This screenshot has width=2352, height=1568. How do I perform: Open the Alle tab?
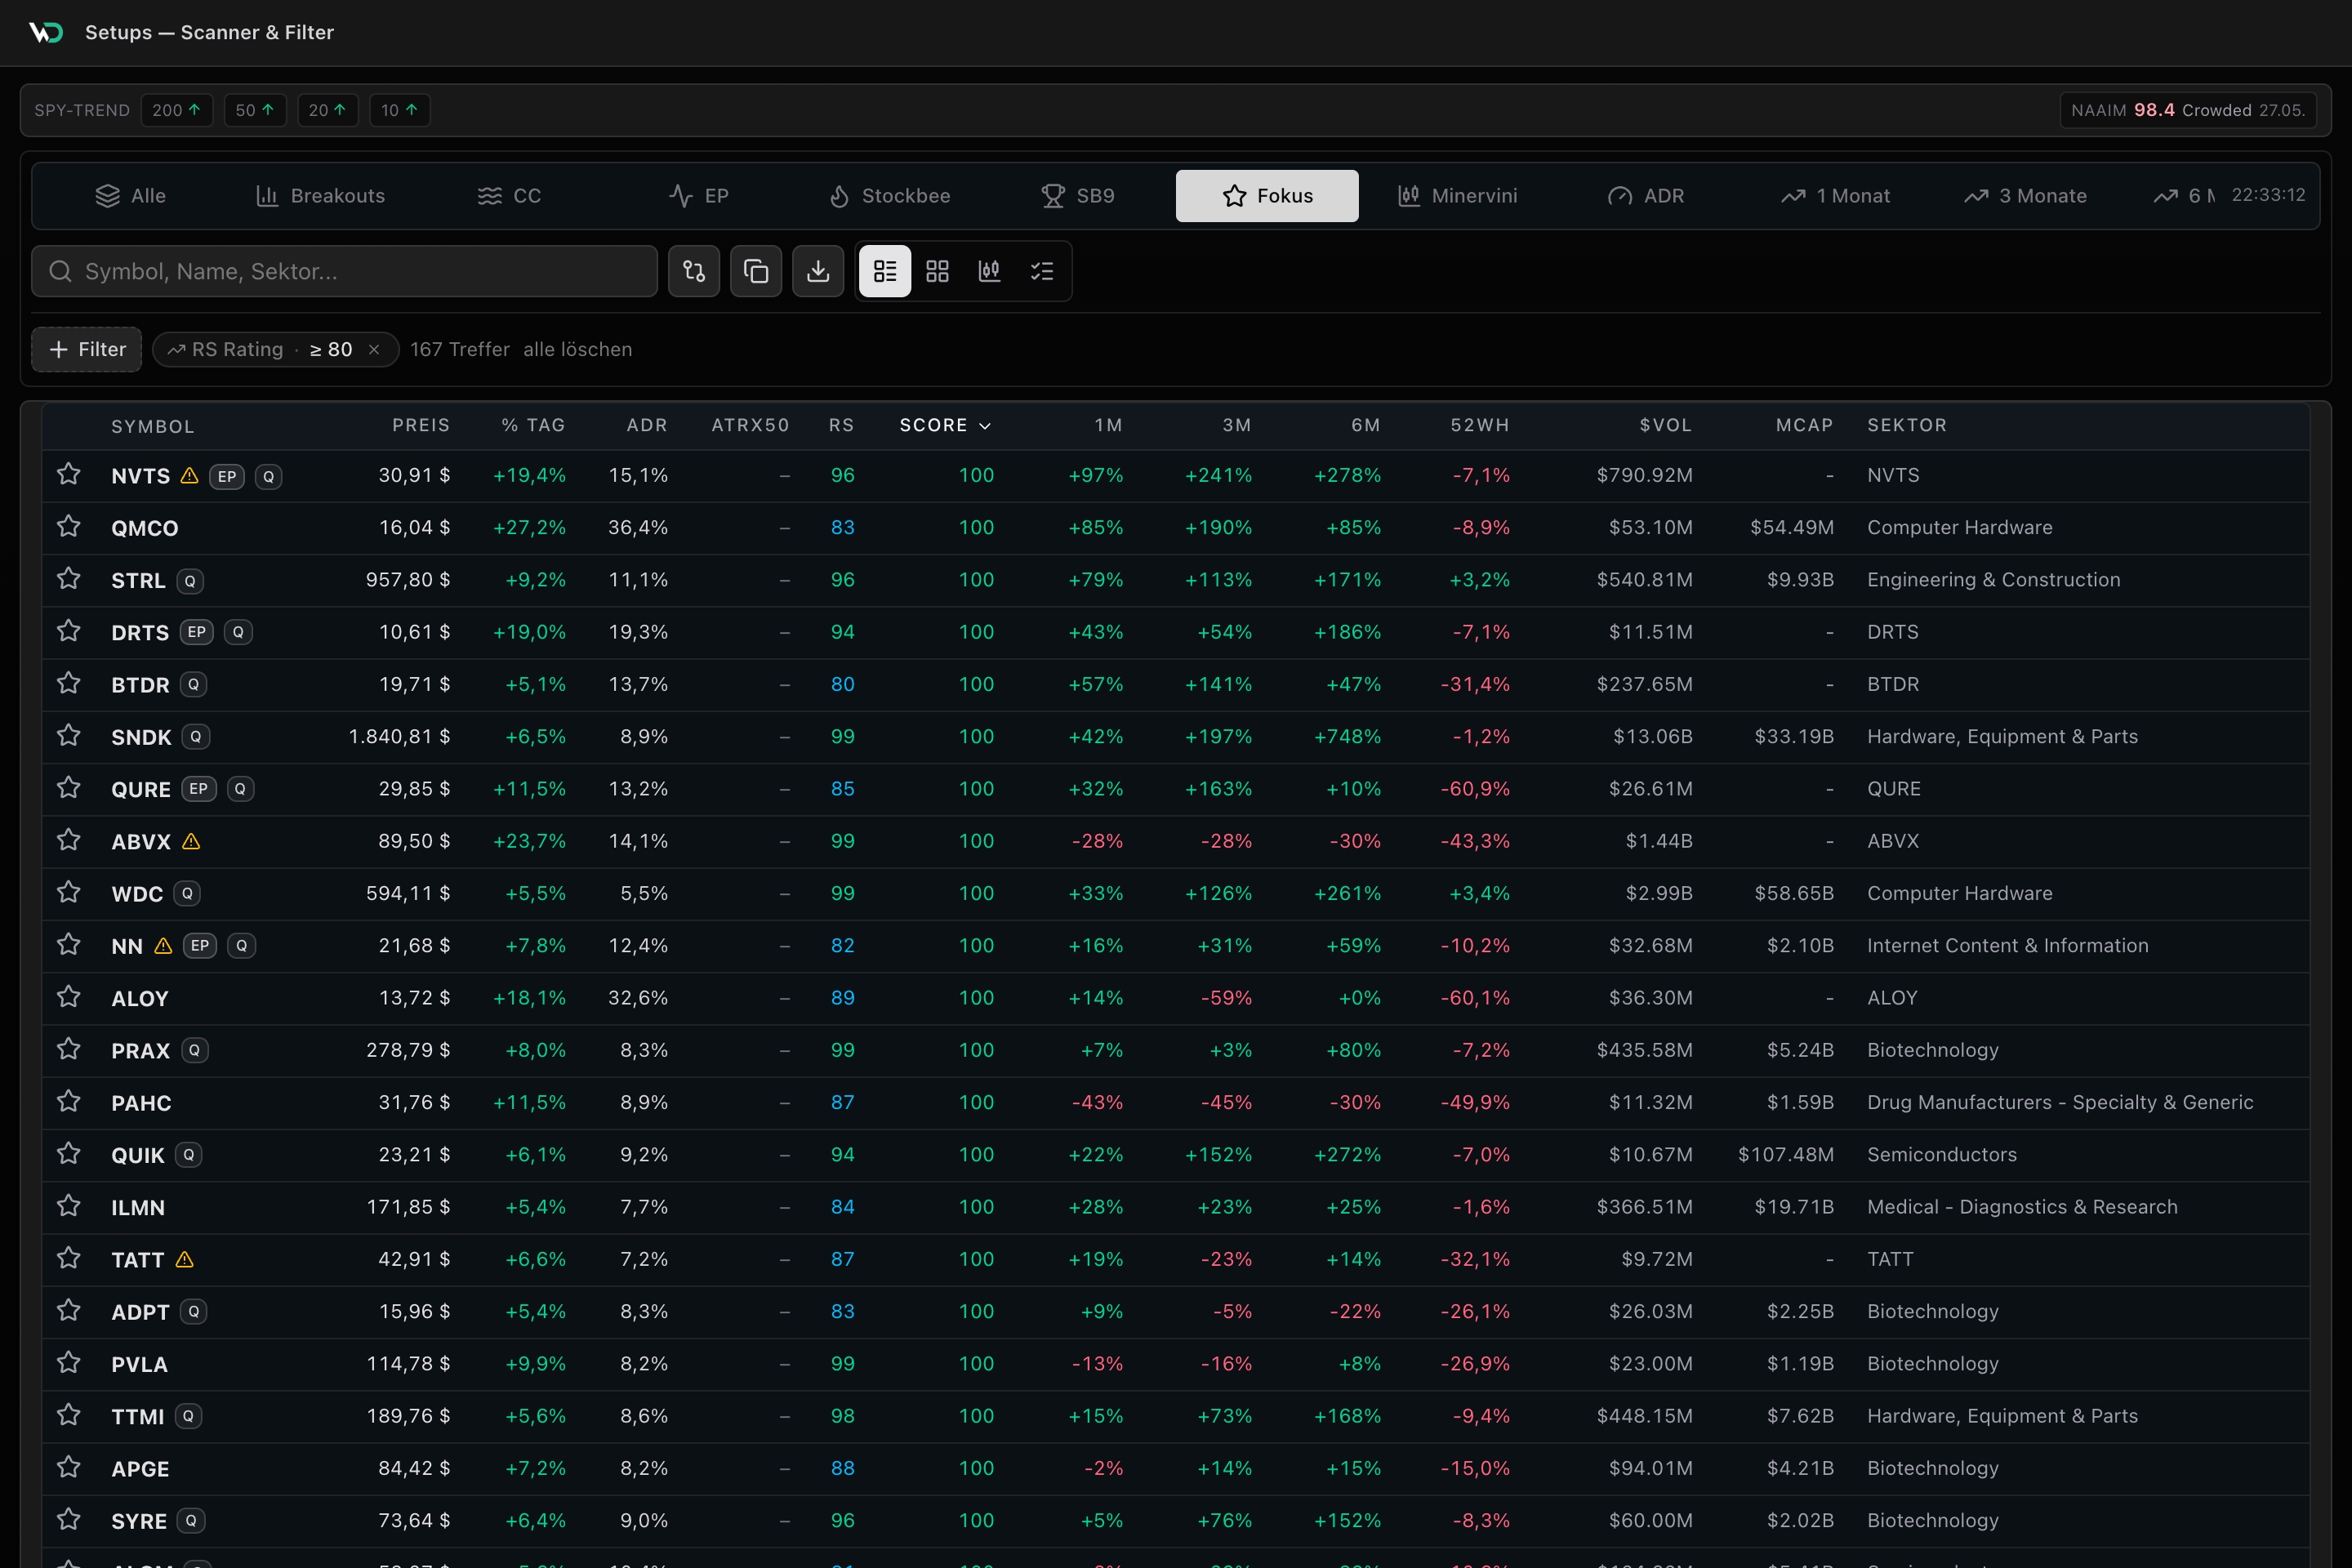[130, 196]
